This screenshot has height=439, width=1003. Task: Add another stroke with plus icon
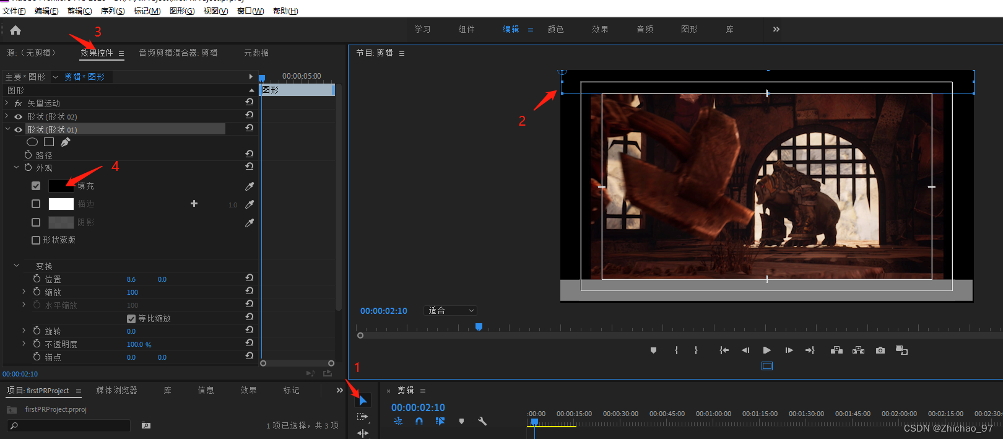tap(194, 203)
